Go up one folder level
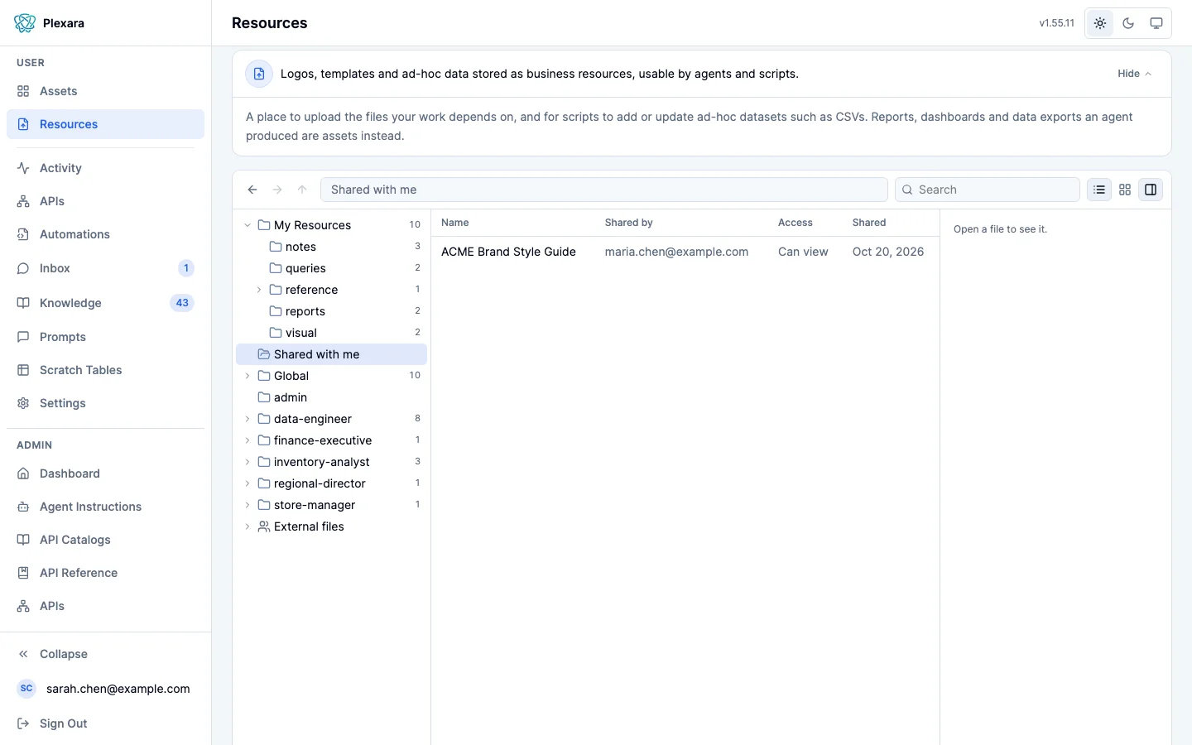This screenshot has height=745, width=1192. (302, 190)
